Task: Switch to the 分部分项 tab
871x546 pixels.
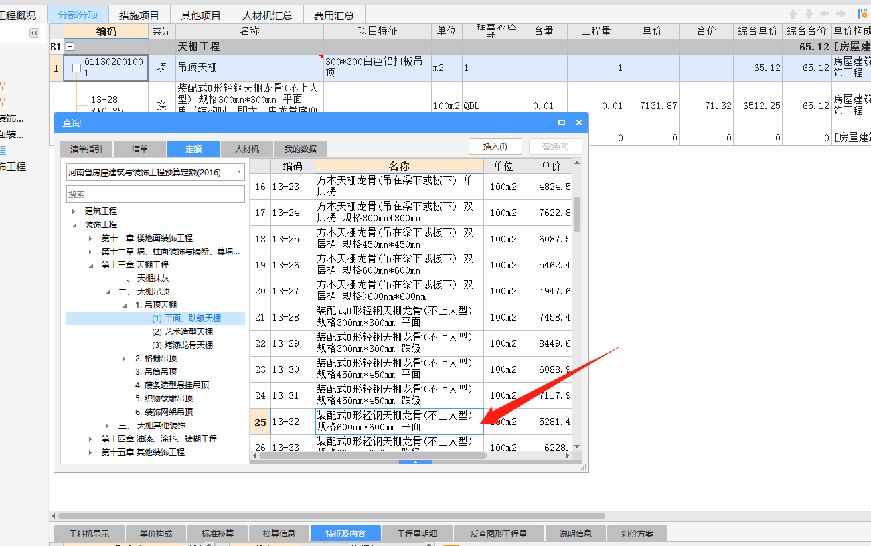Action: pos(78,15)
